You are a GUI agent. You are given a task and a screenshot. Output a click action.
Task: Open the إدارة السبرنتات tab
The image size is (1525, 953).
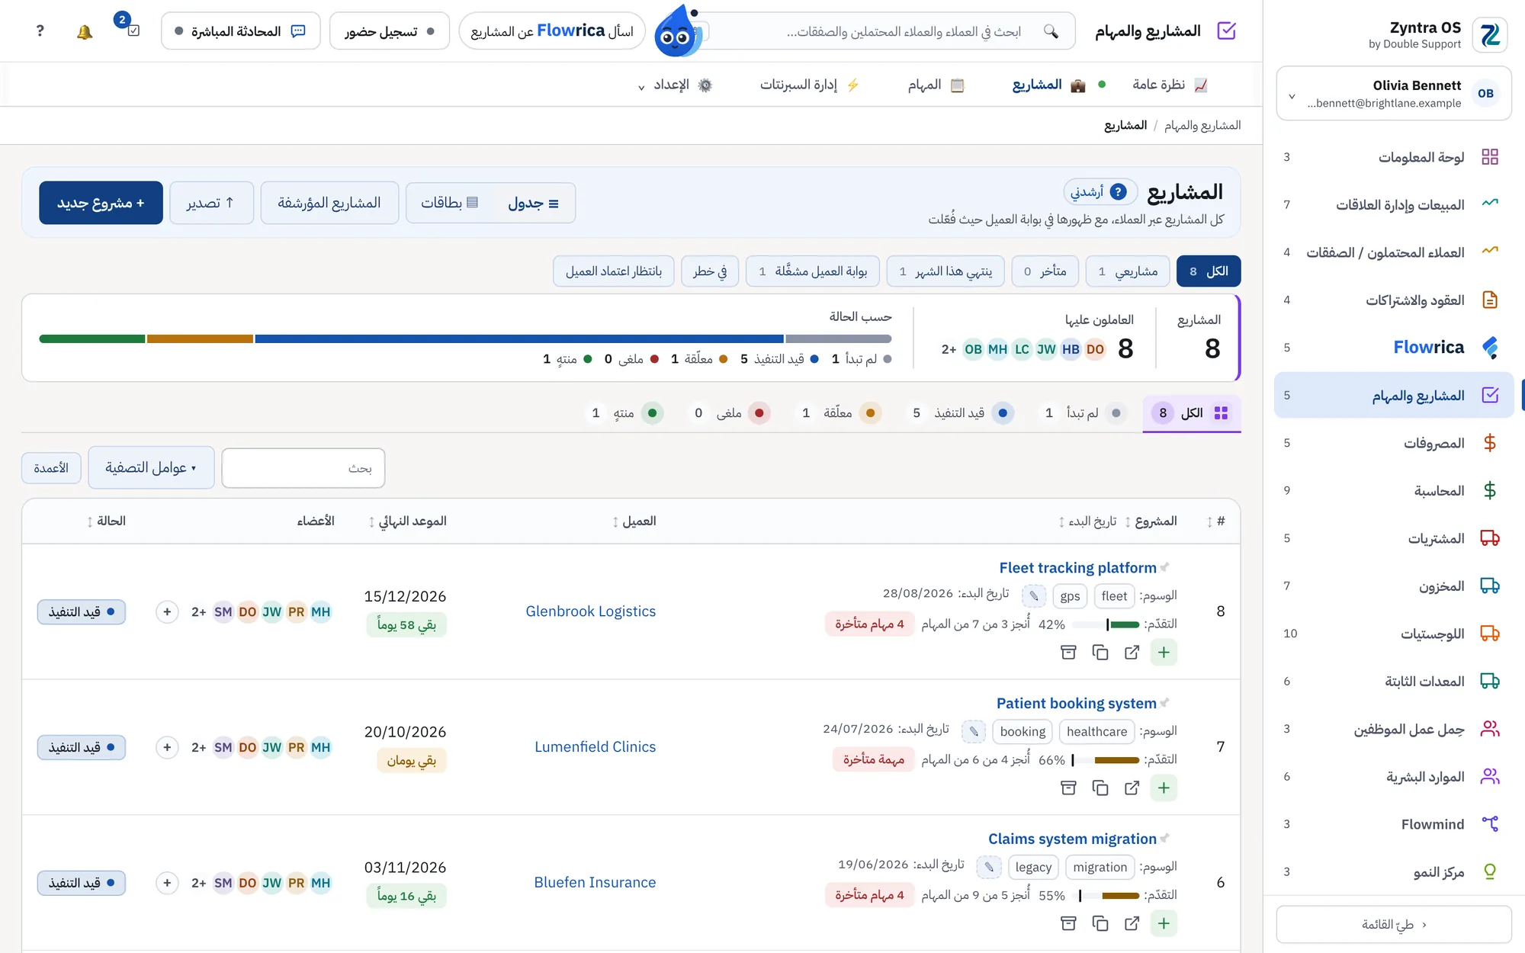click(809, 85)
